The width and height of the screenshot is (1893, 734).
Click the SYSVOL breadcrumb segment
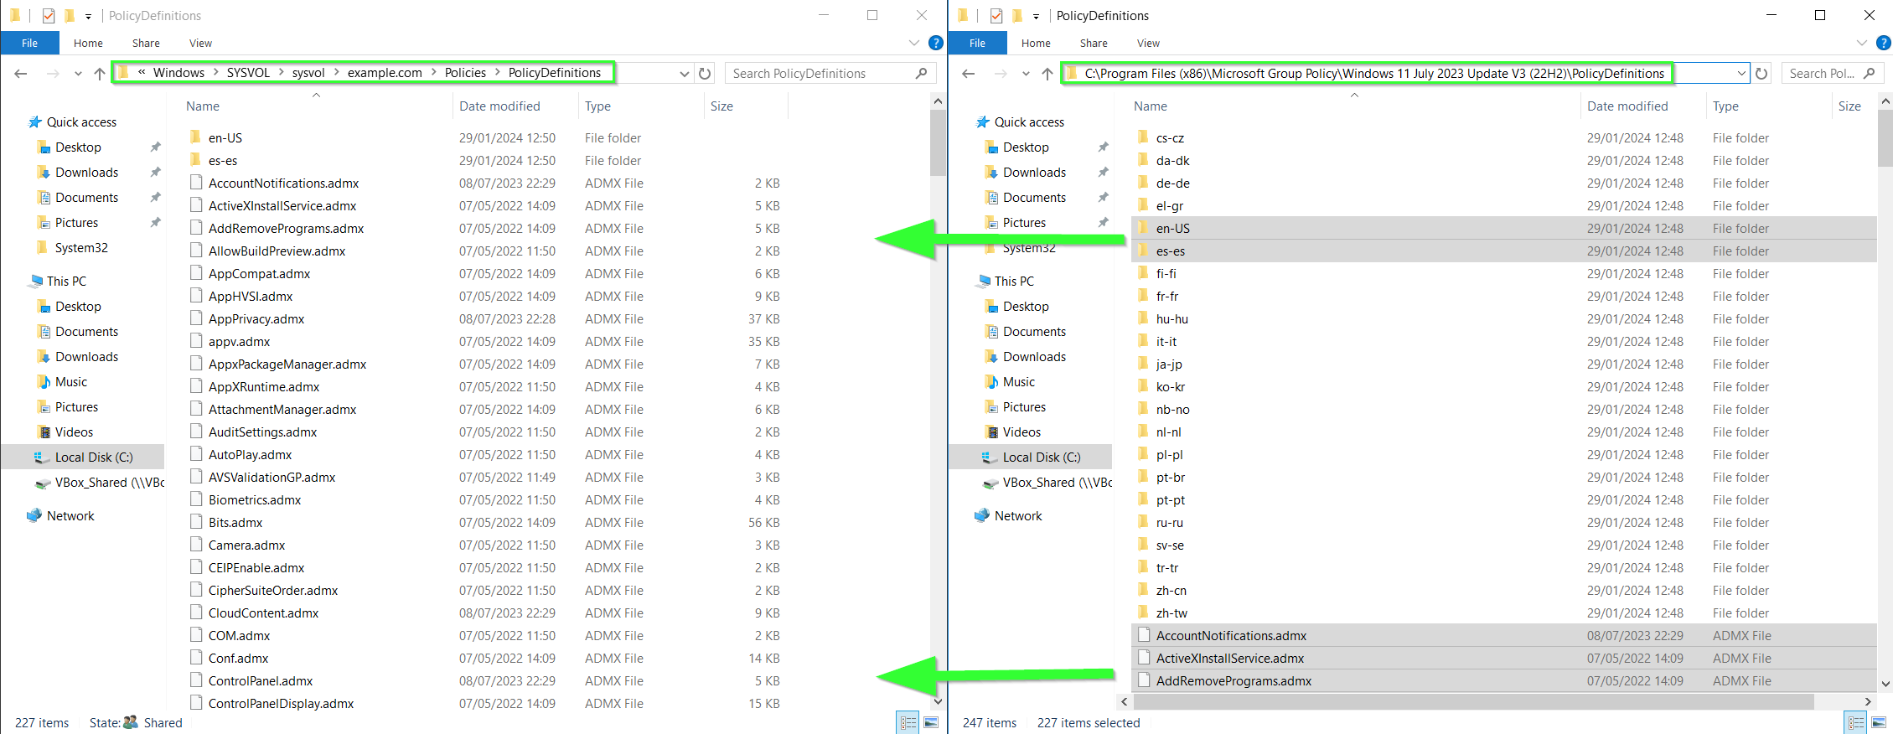point(248,73)
